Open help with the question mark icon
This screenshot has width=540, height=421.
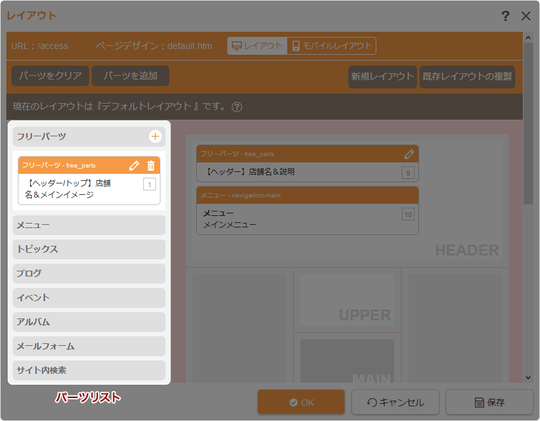pyautogui.click(x=506, y=16)
